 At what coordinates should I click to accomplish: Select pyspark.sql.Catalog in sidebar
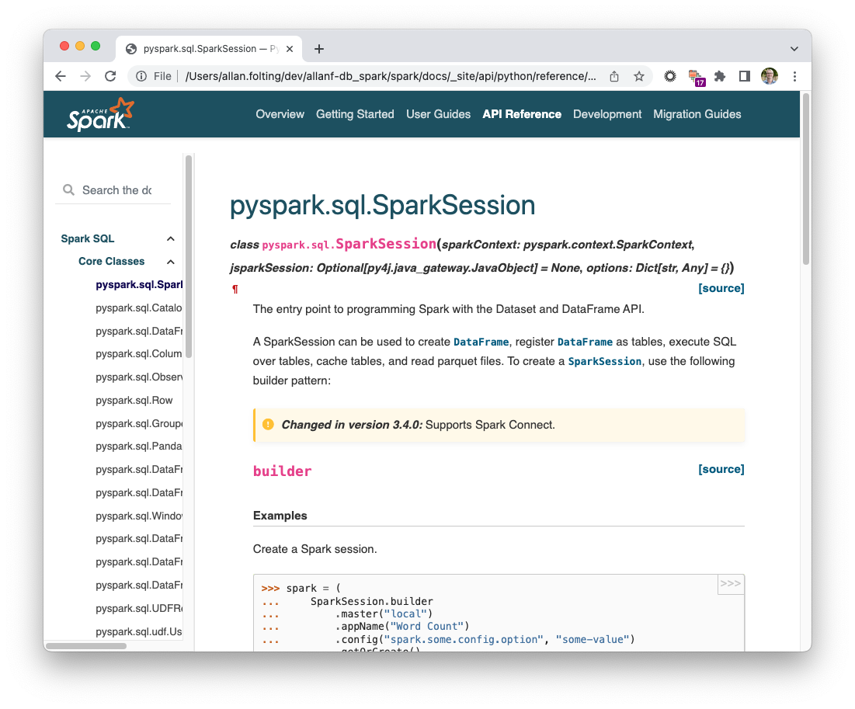[138, 308]
